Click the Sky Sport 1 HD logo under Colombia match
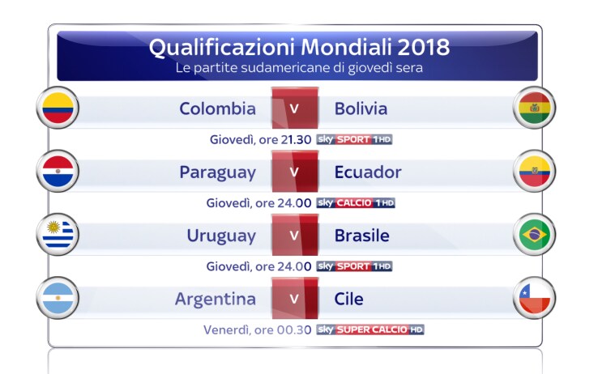 (354, 139)
